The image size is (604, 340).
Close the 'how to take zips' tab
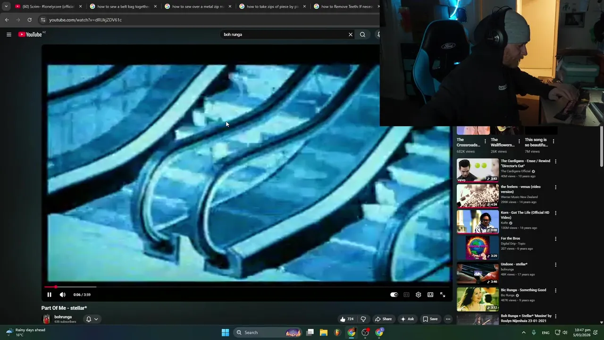pyautogui.click(x=304, y=7)
